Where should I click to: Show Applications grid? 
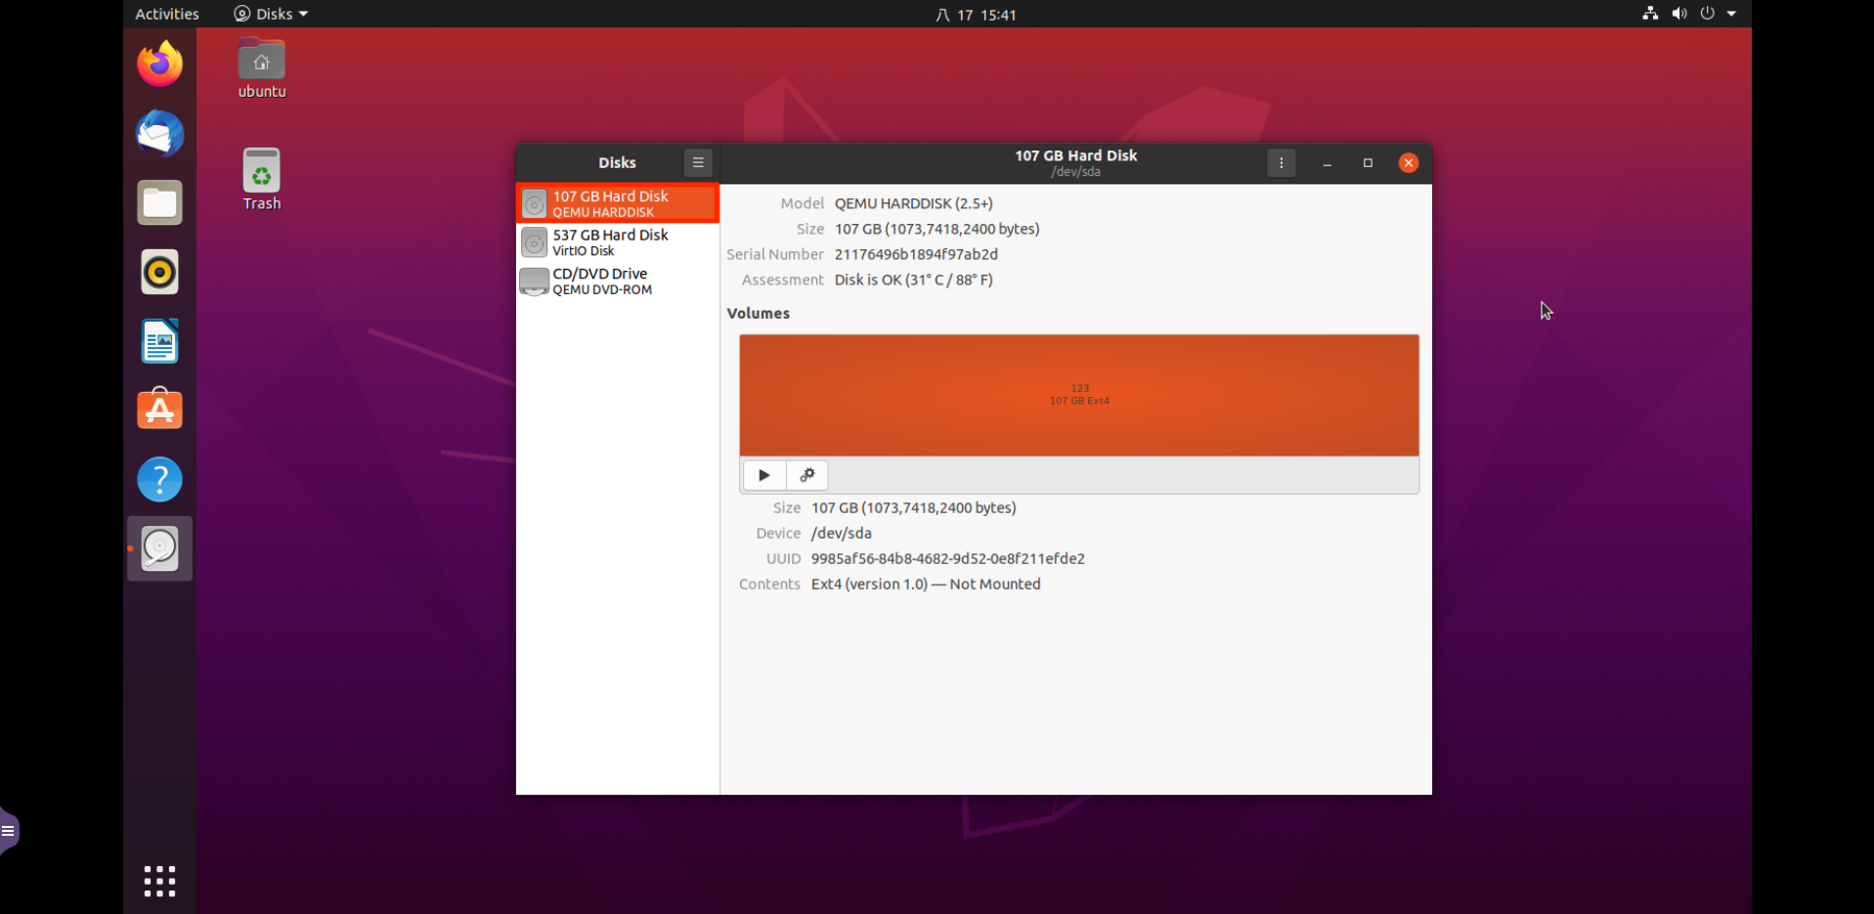pos(160,881)
